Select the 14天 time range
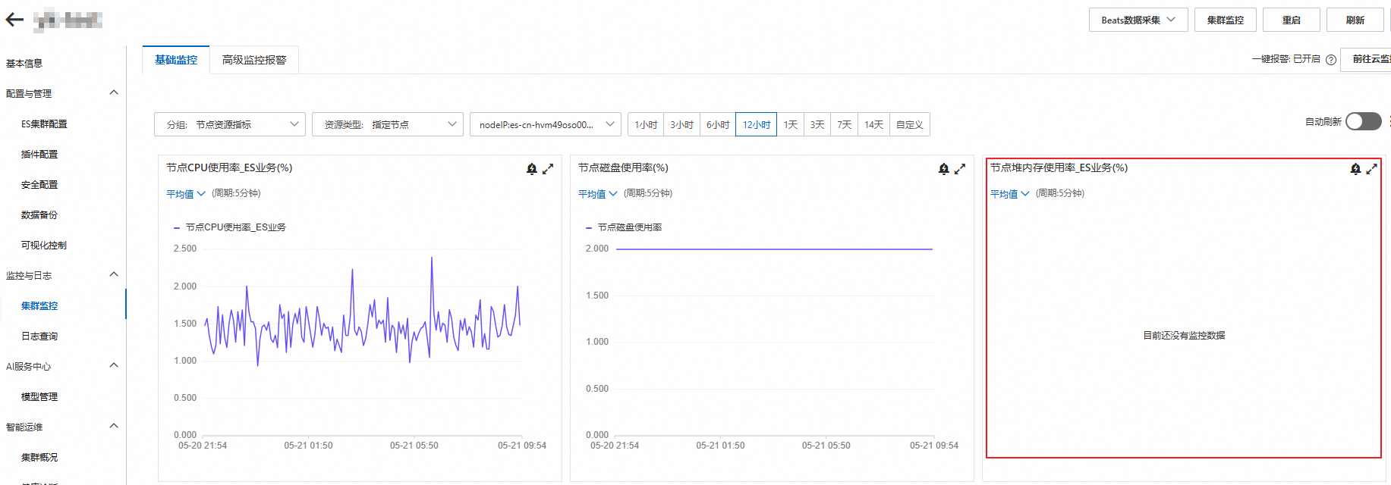The height and width of the screenshot is (485, 1391). pyautogui.click(x=873, y=124)
